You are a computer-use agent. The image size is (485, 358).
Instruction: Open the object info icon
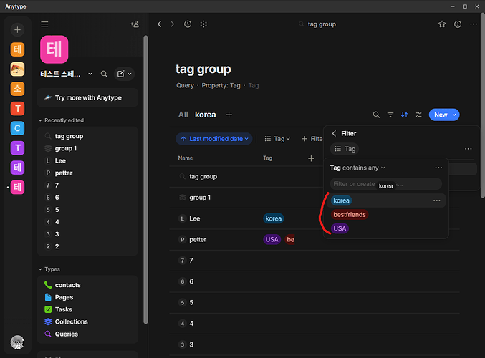coord(458,24)
